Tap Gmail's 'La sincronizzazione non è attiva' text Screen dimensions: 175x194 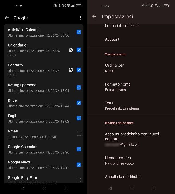click(32, 137)
